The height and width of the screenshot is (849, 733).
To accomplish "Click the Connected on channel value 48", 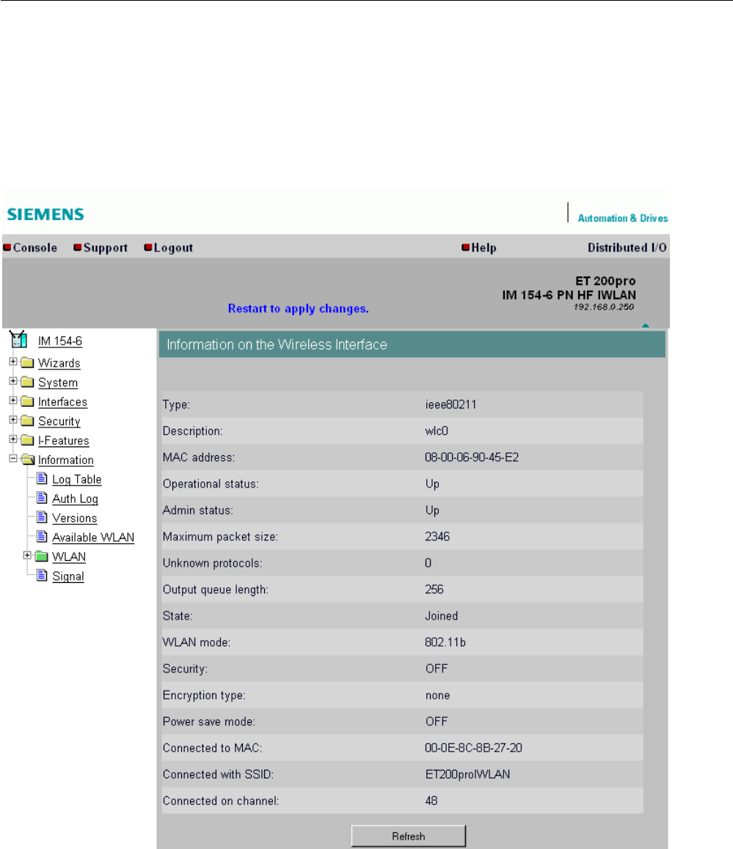I will 431,801.
